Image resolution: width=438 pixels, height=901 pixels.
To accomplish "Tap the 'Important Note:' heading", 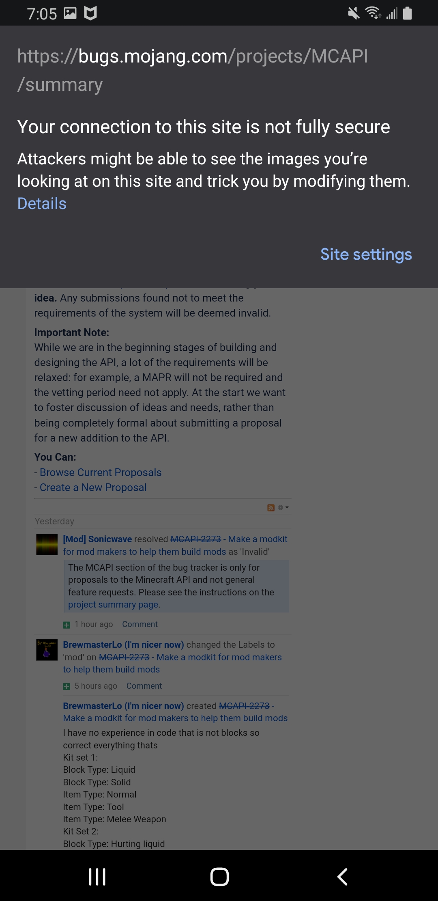I will pos(72,332).
